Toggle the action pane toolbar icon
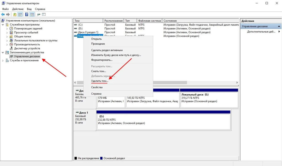The height and width of the screenshot is (166, 282). point(32,15)
